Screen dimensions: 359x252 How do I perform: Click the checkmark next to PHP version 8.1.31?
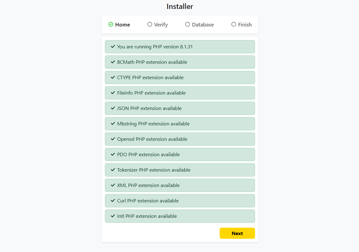[113, 47]
